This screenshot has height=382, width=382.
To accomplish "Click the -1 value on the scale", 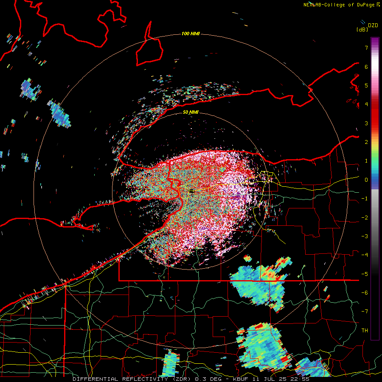I will point(365,199).
